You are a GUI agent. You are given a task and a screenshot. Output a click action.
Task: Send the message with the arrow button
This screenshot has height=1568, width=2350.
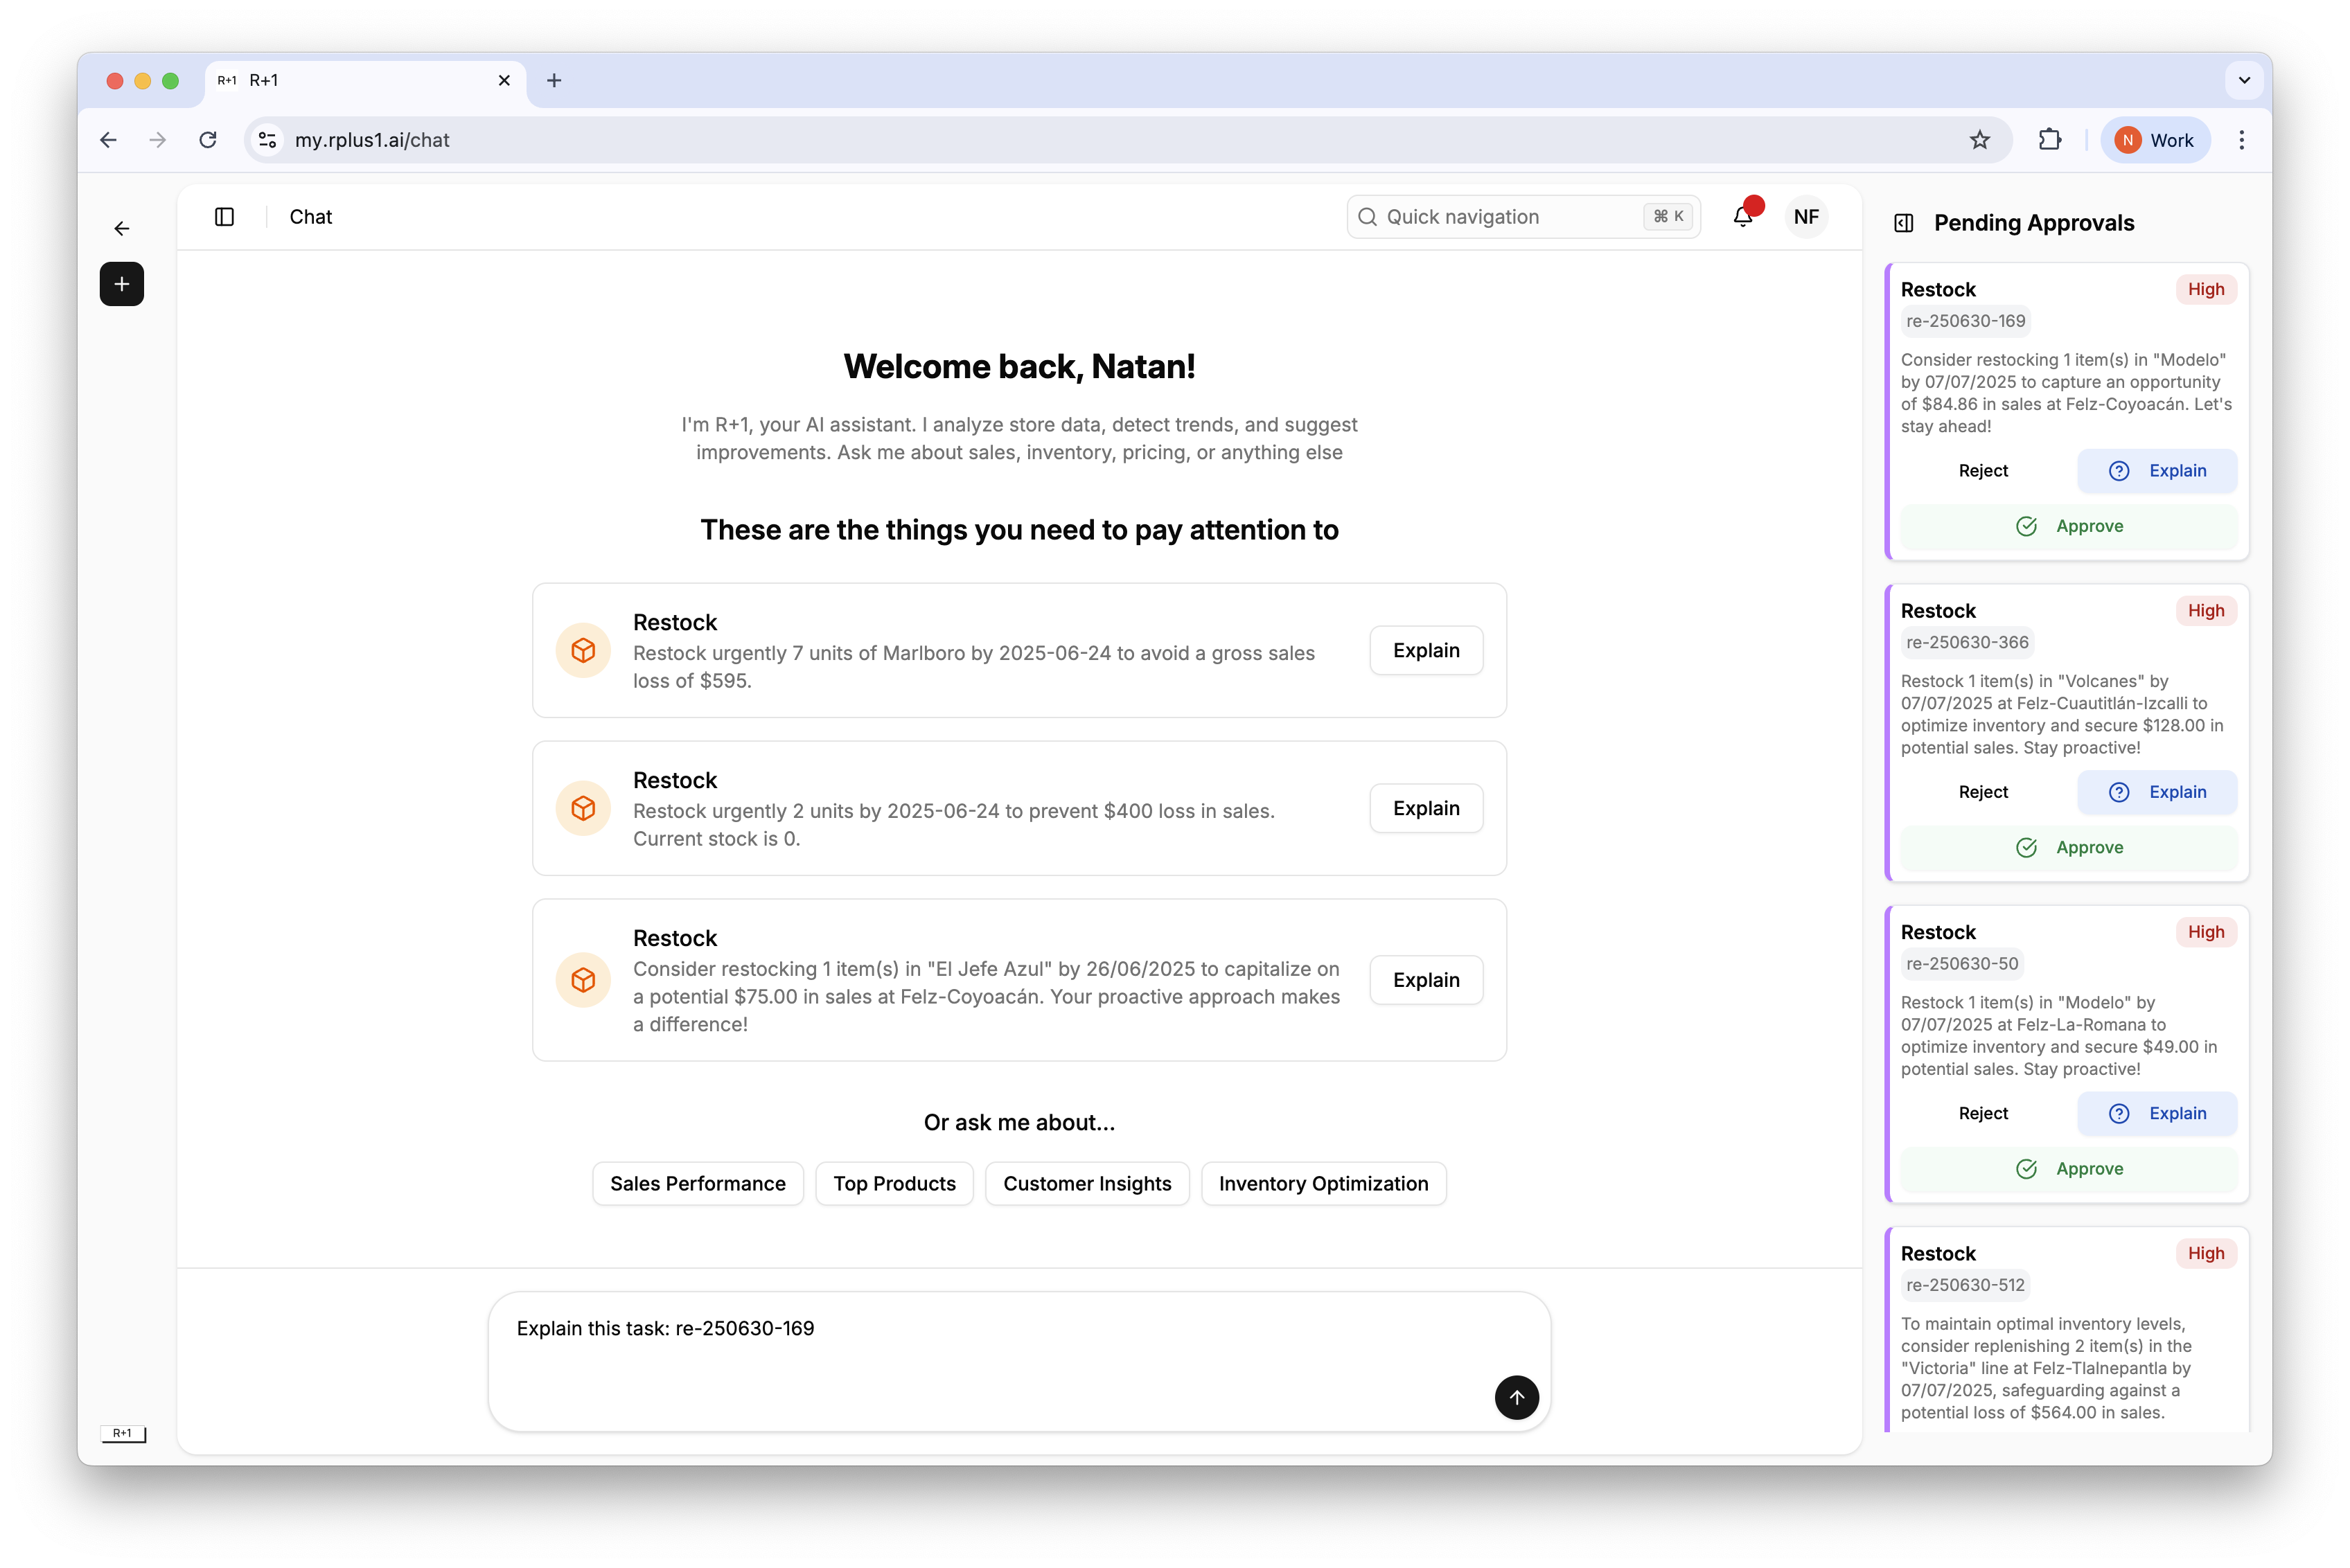click(x=1517, y=1397)
